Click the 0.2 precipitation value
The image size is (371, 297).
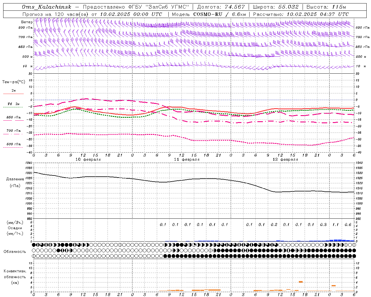point(274,224)
